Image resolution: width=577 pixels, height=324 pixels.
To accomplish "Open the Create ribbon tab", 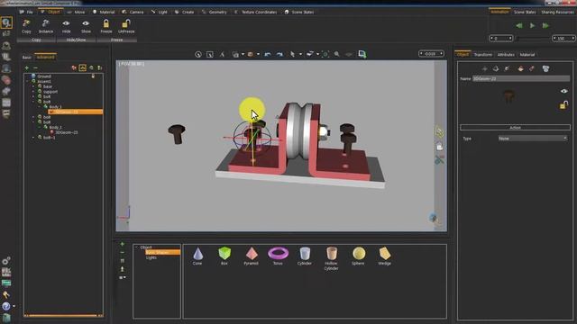I will [184, 12].
